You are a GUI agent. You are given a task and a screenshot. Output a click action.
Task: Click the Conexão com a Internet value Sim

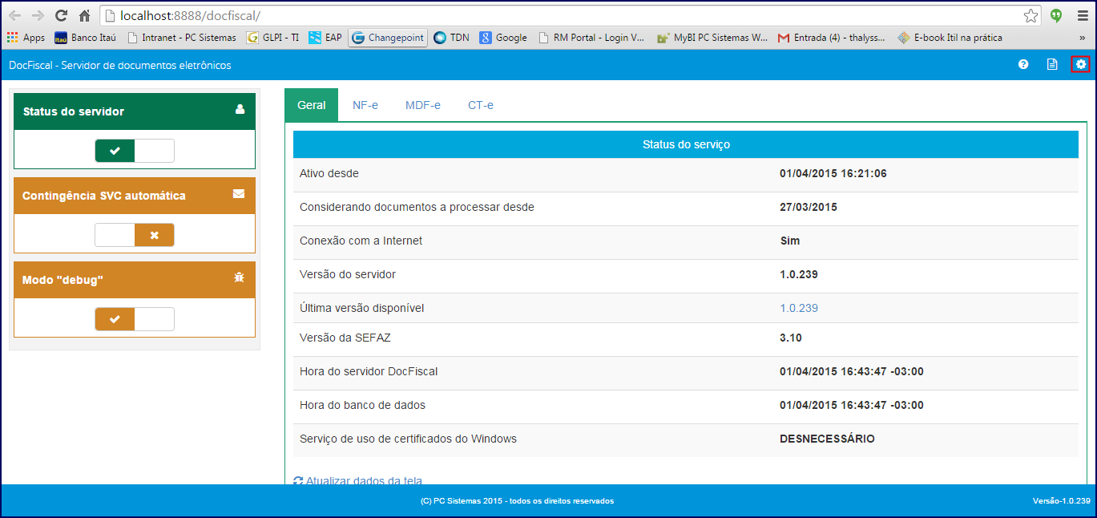789,241
